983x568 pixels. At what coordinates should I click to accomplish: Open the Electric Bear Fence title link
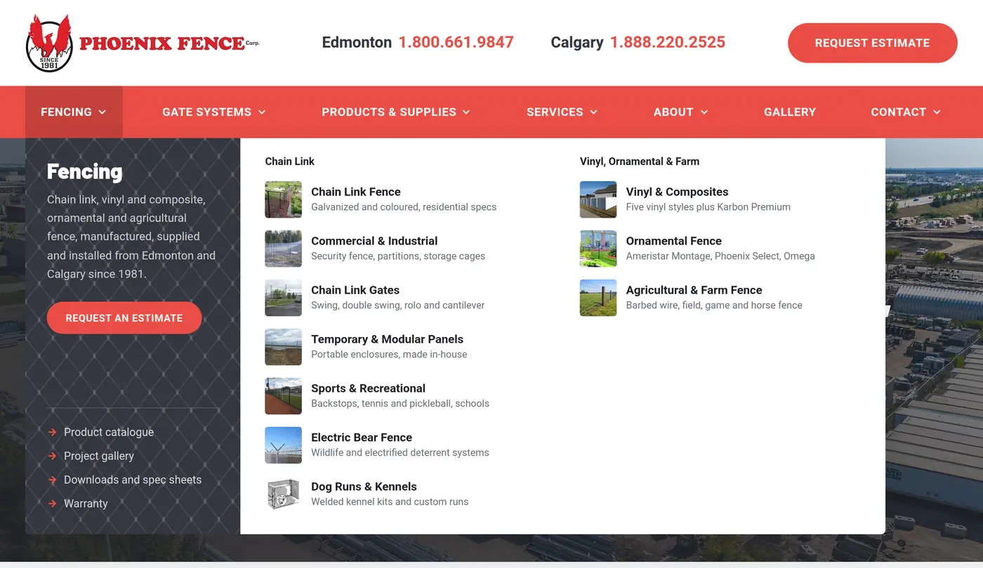(362, 437)
